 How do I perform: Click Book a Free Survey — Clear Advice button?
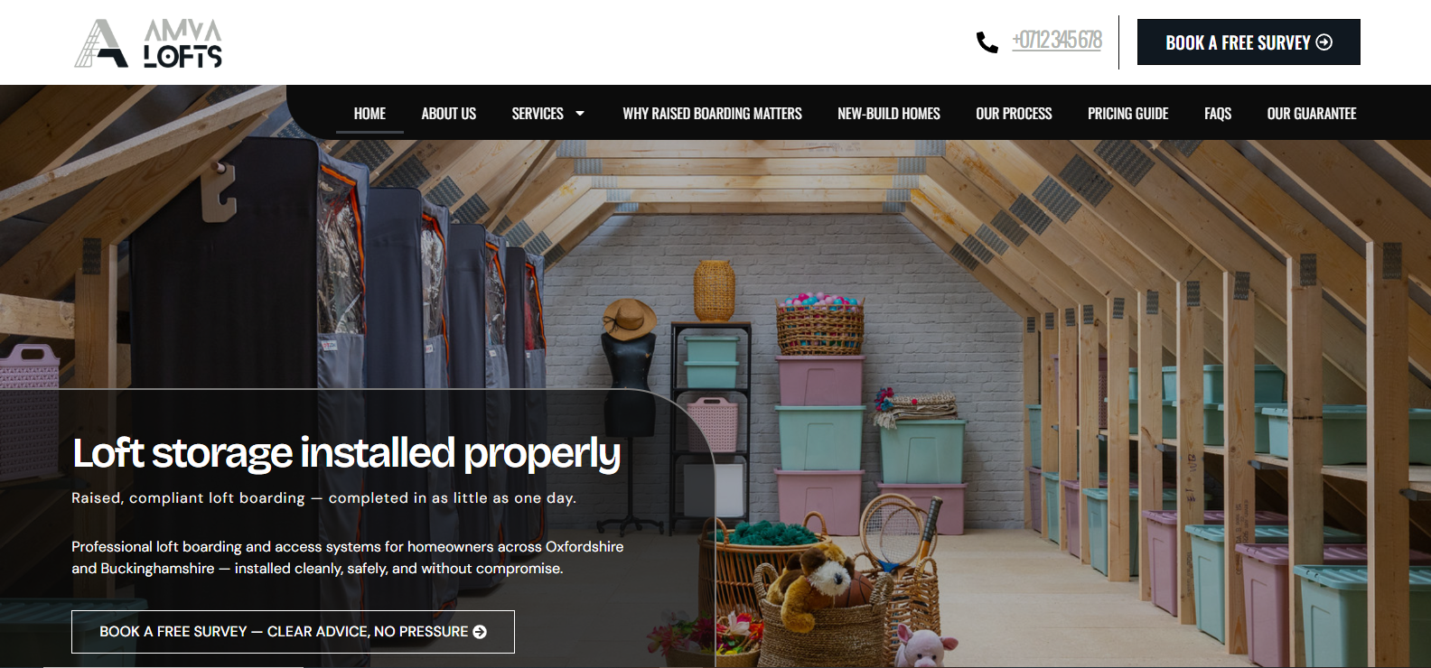coord(293,632)
